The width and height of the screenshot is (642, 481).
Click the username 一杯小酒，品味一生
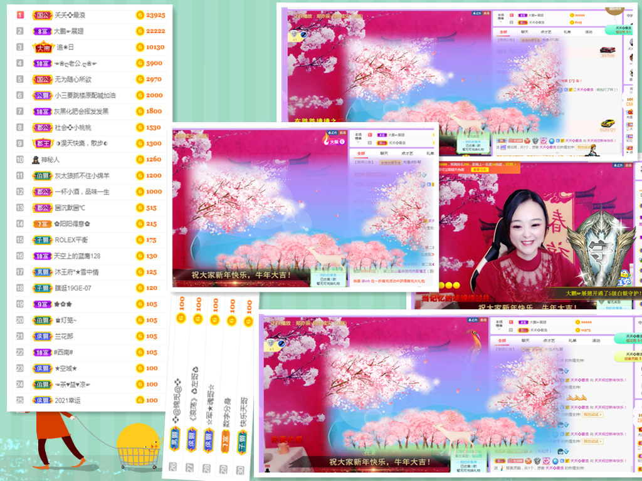[x=82, y=192]
